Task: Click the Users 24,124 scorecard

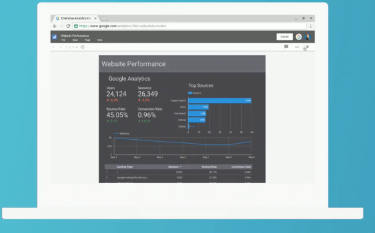Action: pyautogui.click(x=116, y=94)
